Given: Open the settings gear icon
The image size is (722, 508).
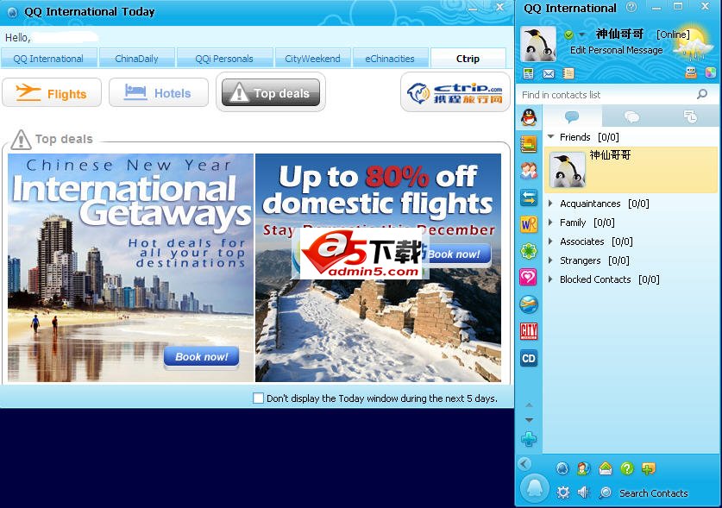Looking at the screenshot, I should coord(562,492).
